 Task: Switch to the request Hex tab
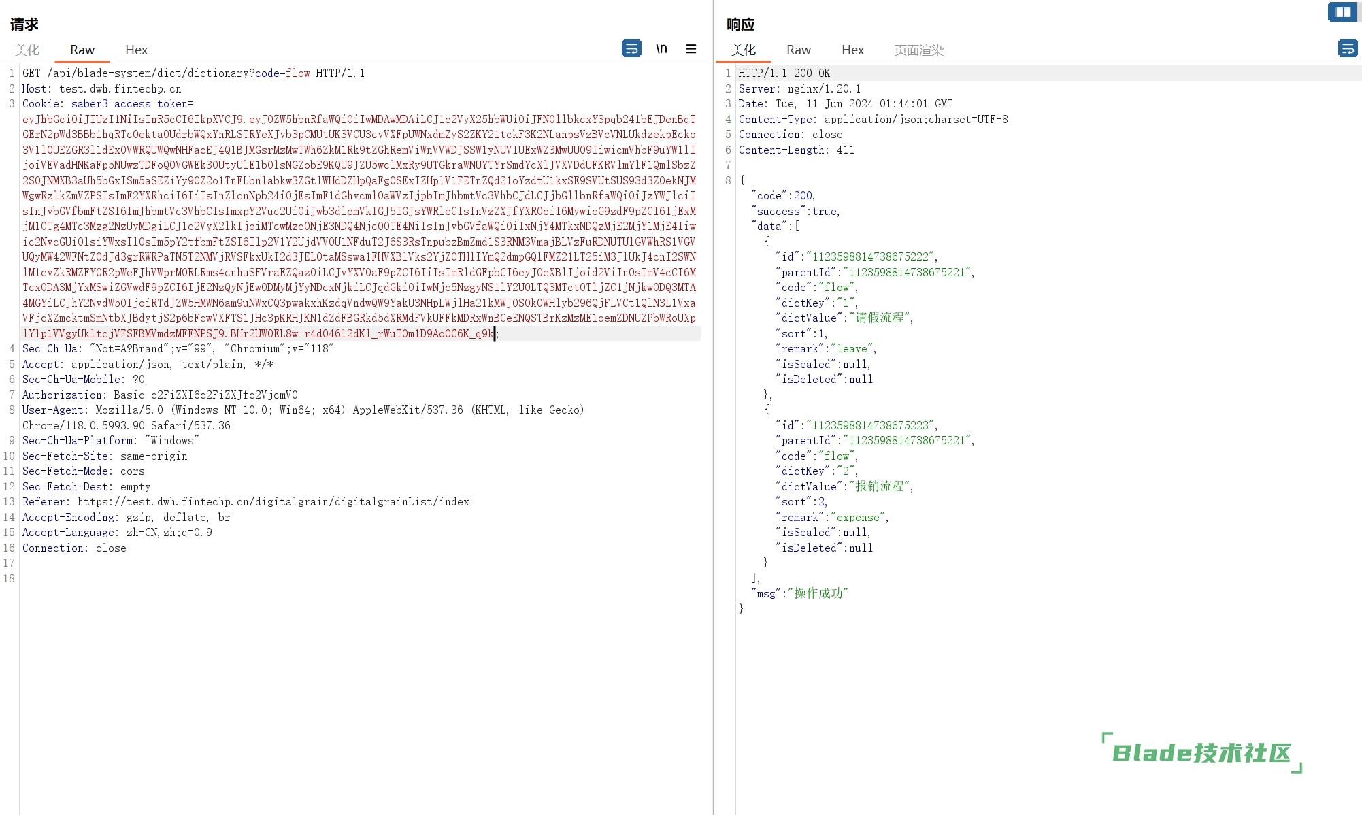point(136,50)
